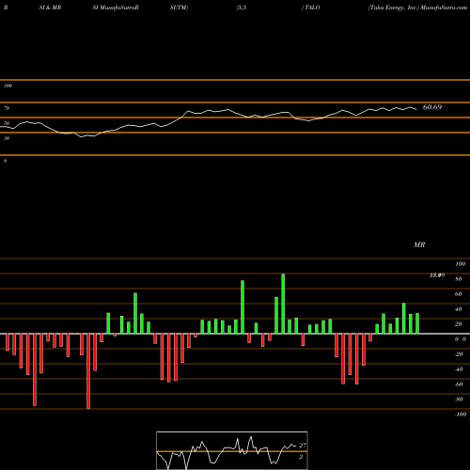Screen dimensions: 470x470
Task: Click the RSI value label 60.69
Action: pyautogui.click(x=432, y=107)
